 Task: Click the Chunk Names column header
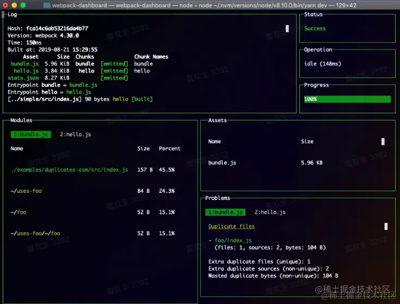[151, 57]
